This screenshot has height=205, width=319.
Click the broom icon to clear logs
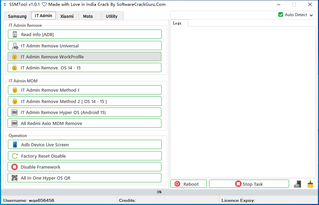coord(310,184)
